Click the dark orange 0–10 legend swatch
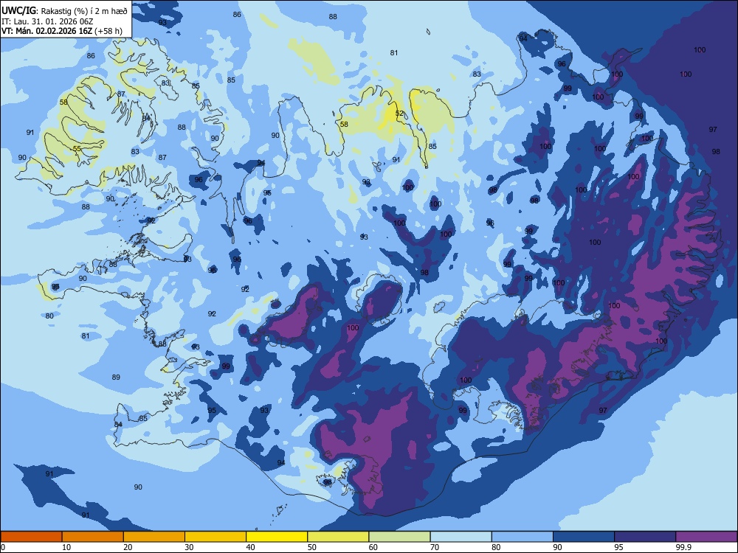This screenshot has height=553, width=738. (x=31, y=537)
